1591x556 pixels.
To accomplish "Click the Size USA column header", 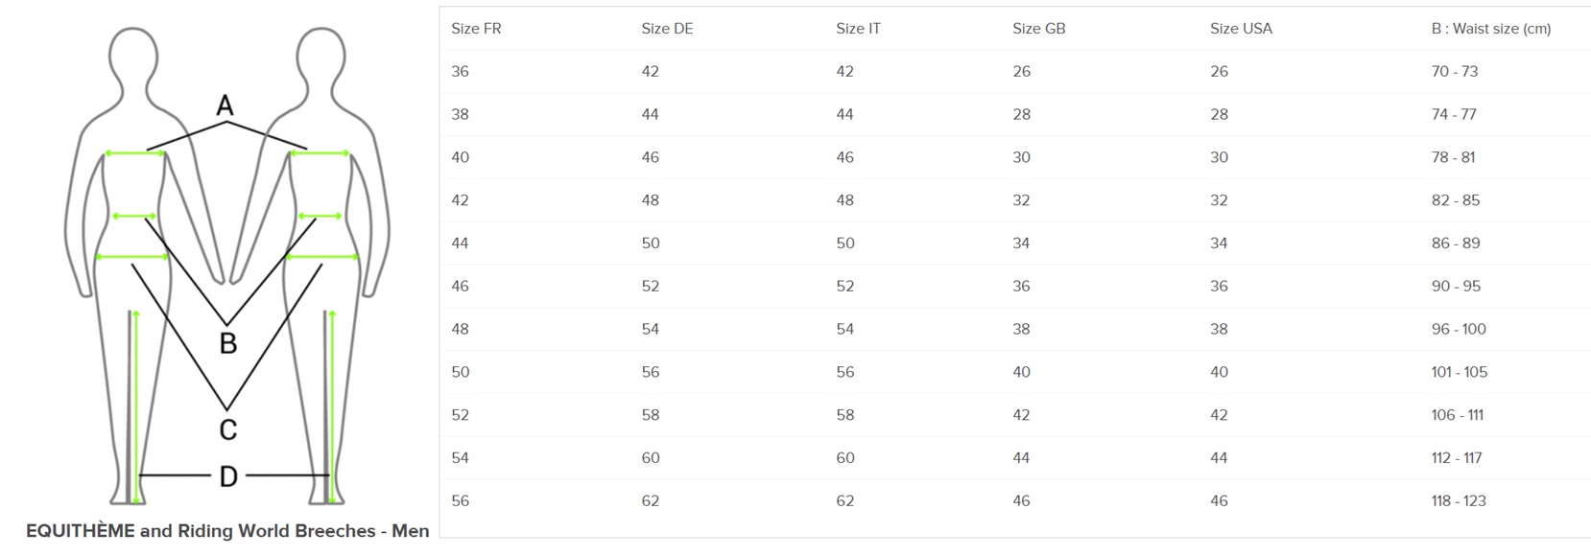I will coord(1241,29).
